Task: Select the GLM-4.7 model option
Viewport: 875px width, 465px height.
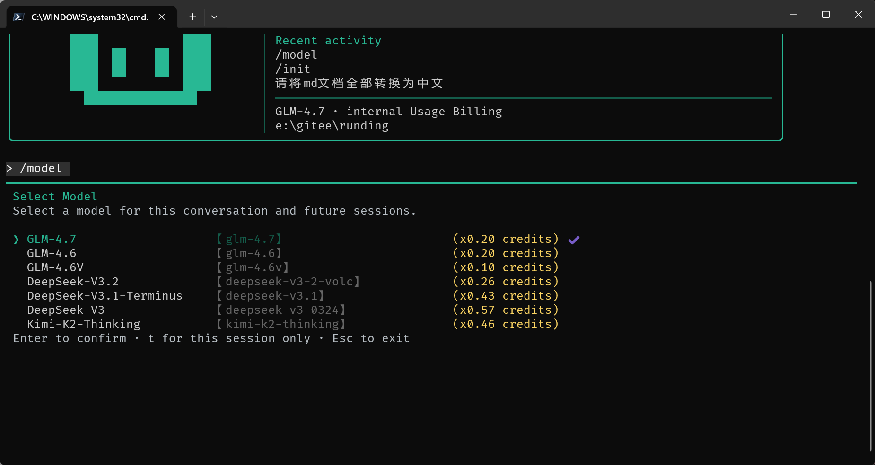Action: (52, 239)
